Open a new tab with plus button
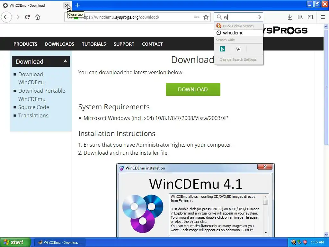Image resolution: width=329 pixels, height=247 pixels. pyautogui.click(x=77, y=5)
